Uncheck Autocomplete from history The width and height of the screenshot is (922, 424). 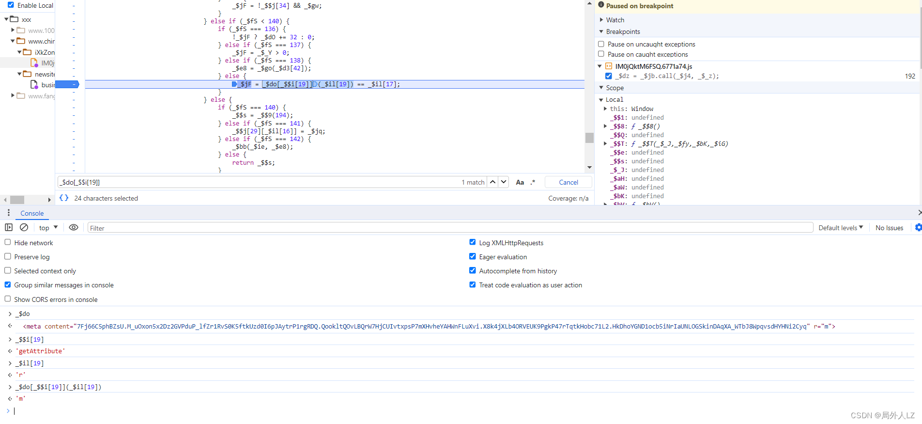[x=473, y=270]
